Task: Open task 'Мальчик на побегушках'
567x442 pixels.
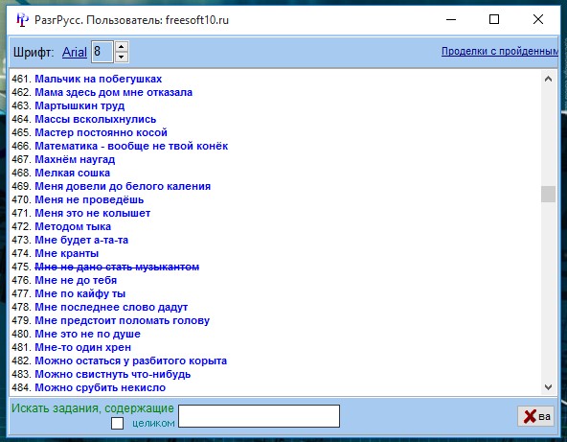Action: pyautogui.click(x=98, y=79)
